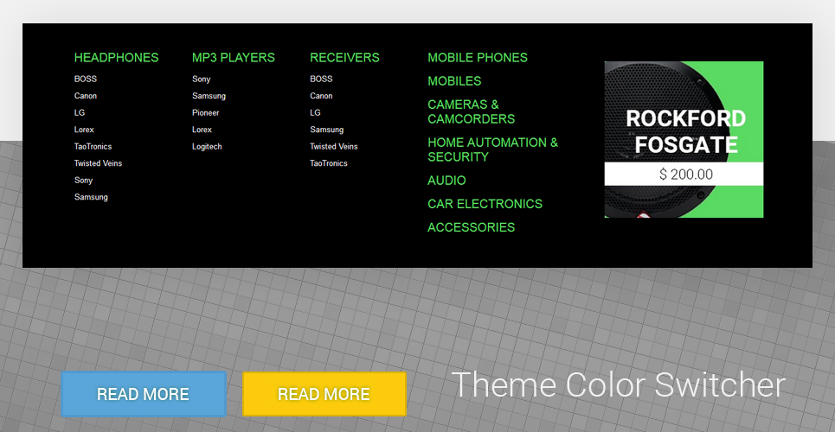Viewport: 835px width, 432px height.
Task: Open the Accessories category link
Action: pos(472,228)
